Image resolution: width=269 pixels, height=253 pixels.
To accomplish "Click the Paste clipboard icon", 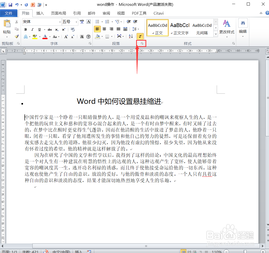I will (7, 24).
